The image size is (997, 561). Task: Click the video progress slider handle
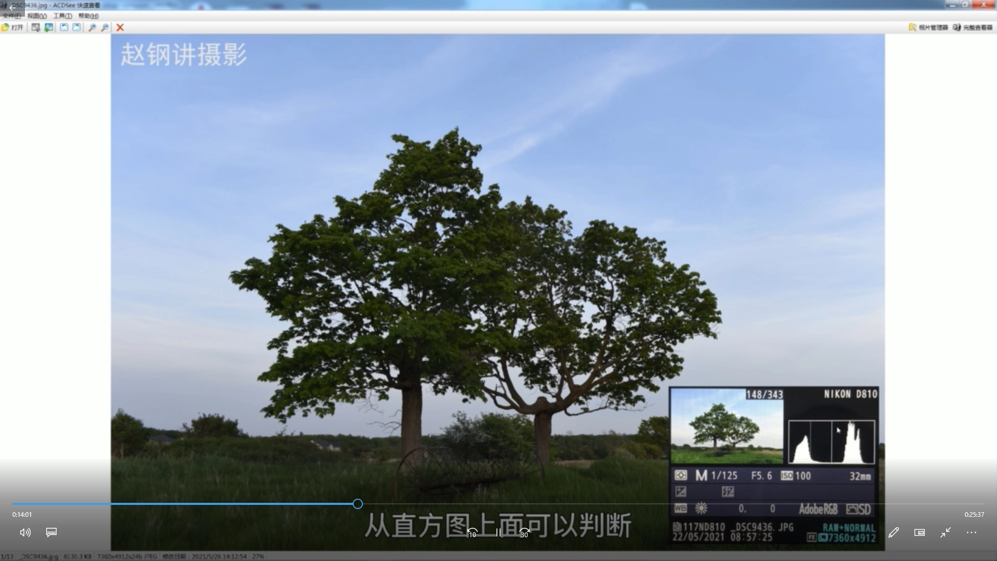coord(358,504)
